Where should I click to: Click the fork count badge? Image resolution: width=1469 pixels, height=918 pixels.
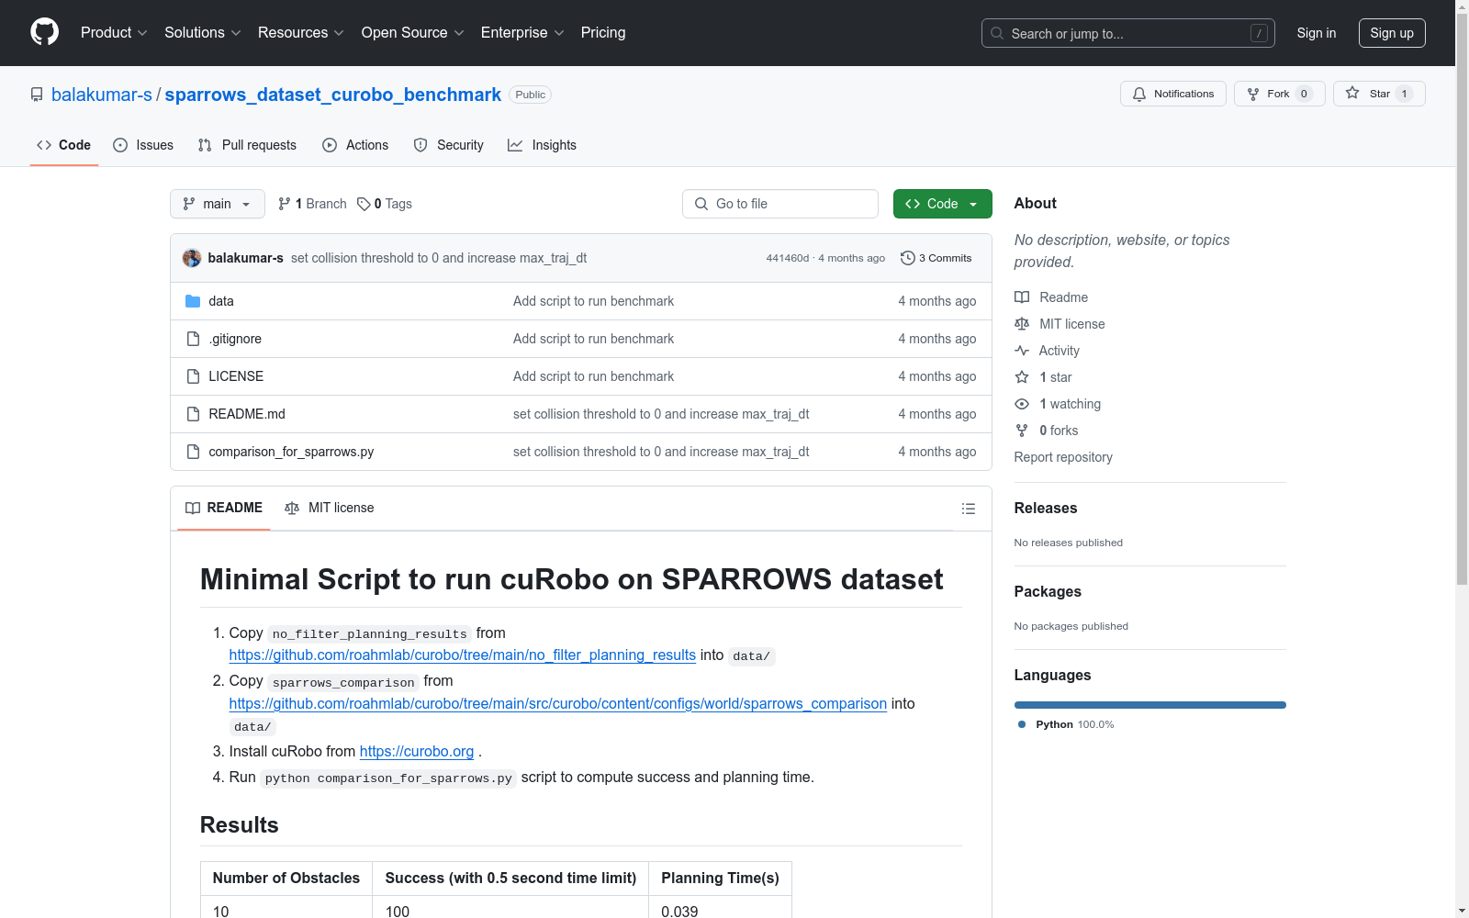(1304, 94)
